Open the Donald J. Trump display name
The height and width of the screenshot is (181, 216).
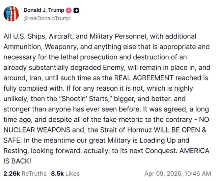tap(42, 11)
